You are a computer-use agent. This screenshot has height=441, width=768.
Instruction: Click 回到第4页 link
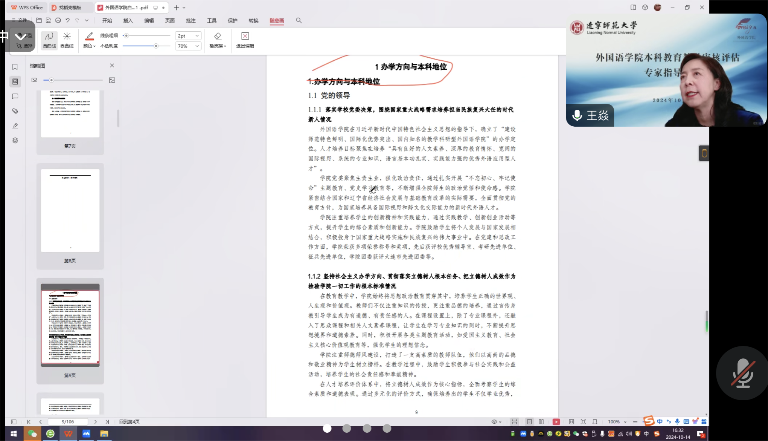pos(129,421)
